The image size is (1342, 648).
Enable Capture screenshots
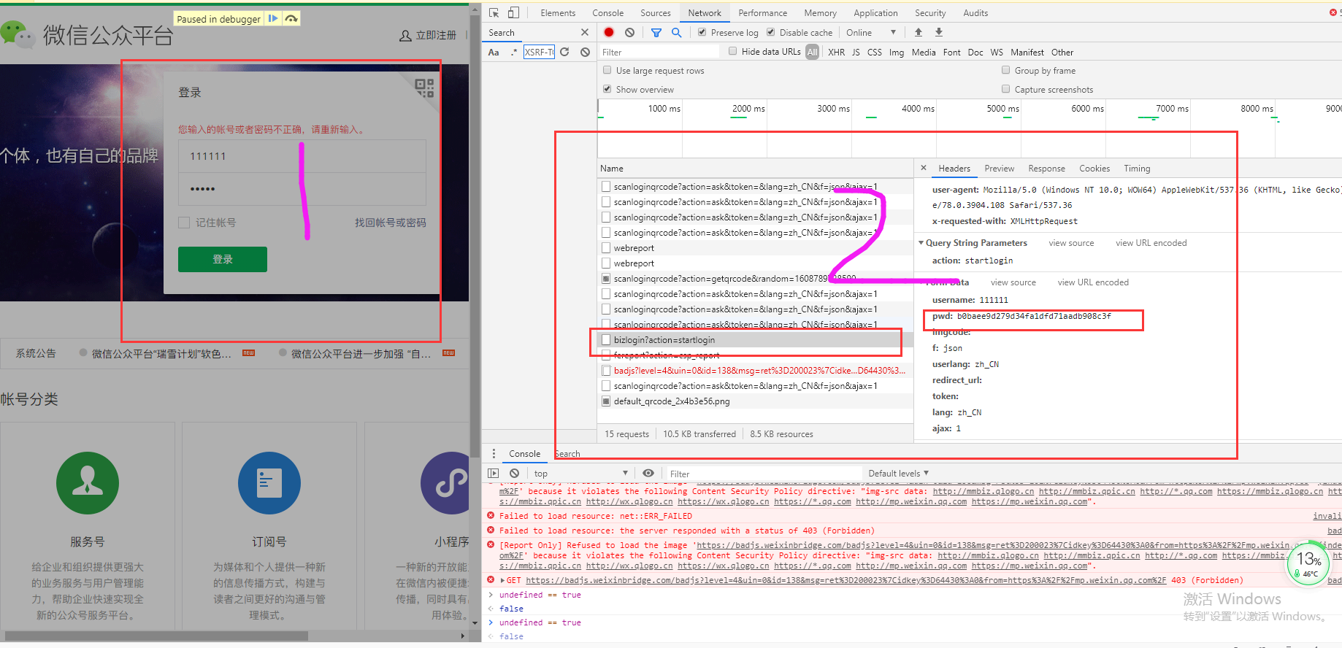pyautogui.click(x=1005, y=89)
